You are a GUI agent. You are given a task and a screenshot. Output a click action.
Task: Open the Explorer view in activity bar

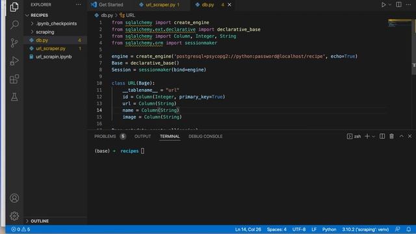(x=14, y=7)
